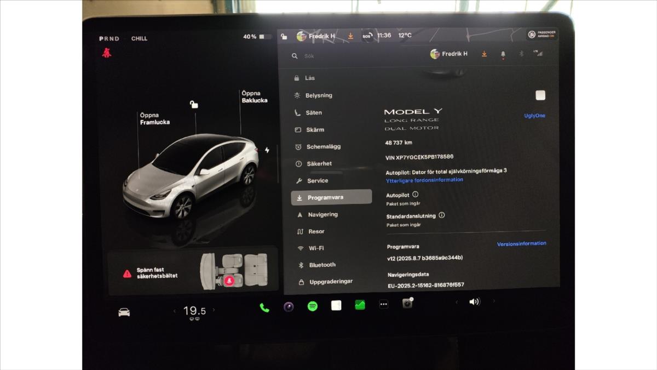Show all apps with the three-dots icon

point(384,304)
